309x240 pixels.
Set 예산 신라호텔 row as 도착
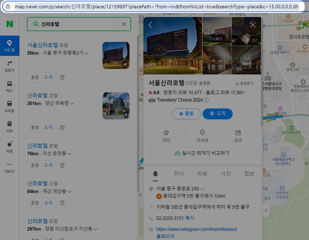click(x=49, y=203)
